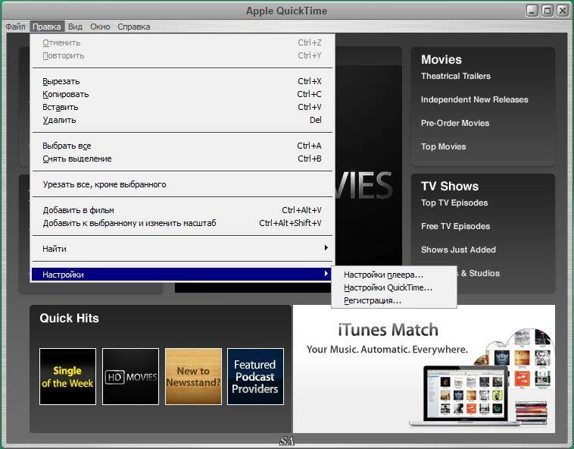This screenshot has width=574, height=449.
Task: Open the HD Movies tile
Action: click(131, 376)
